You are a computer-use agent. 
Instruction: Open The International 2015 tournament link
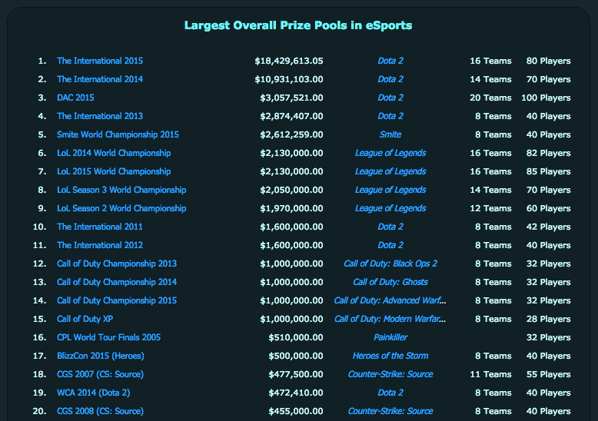pyautogui.click(x=100, y=61)
